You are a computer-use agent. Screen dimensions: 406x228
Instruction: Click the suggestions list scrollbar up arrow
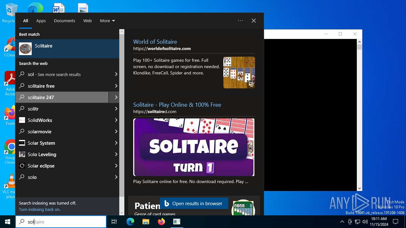122,32
